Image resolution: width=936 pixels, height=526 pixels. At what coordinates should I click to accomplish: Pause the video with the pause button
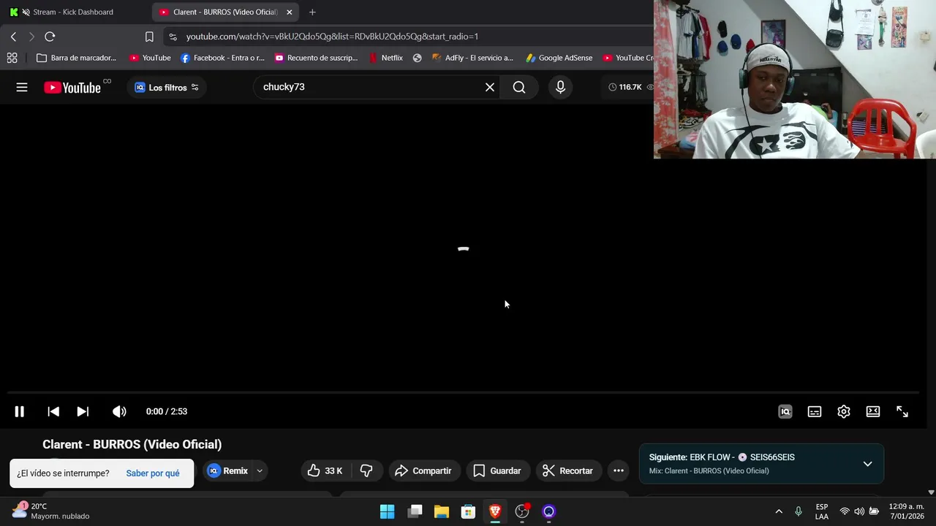tap(20, 411)
